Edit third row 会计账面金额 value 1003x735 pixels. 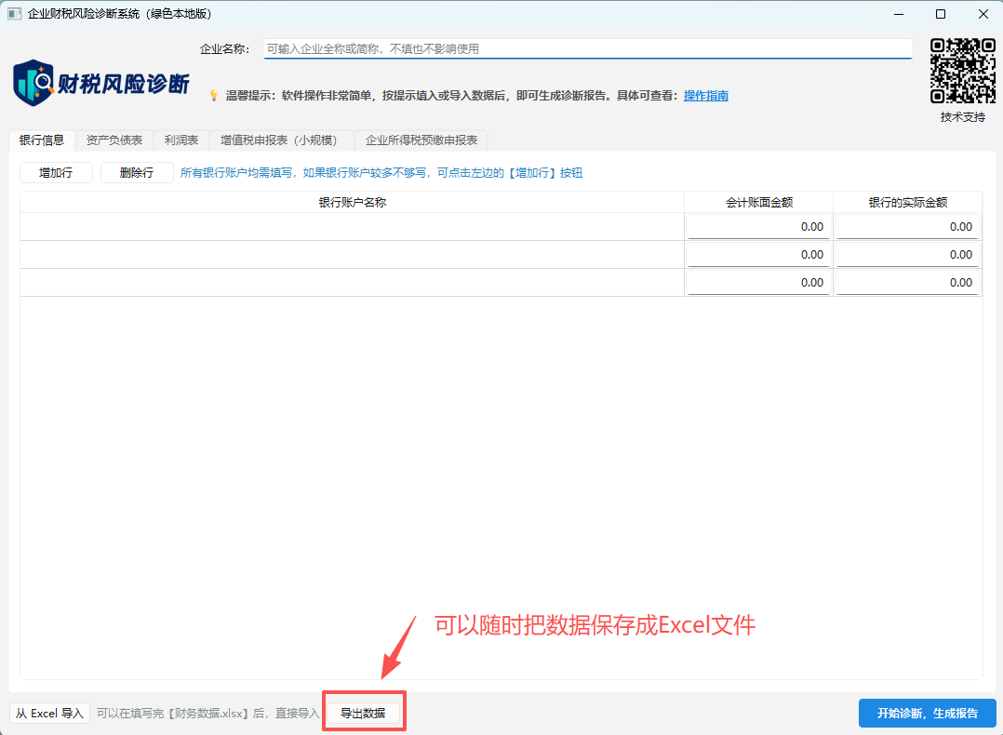pyautogui.click(x=758, y=282)
